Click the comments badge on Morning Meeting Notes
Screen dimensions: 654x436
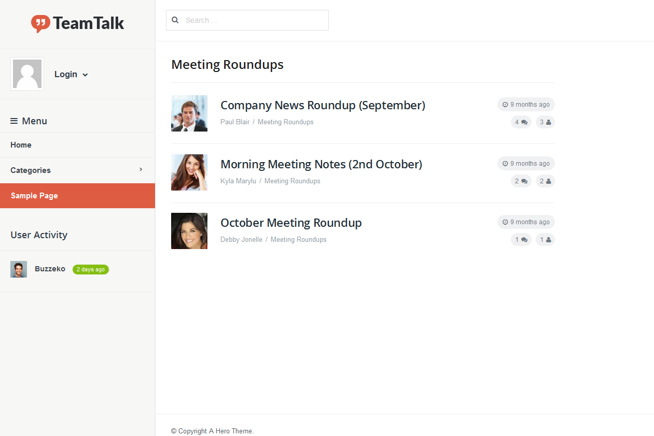pyautogui.click(x=521, y=181)
